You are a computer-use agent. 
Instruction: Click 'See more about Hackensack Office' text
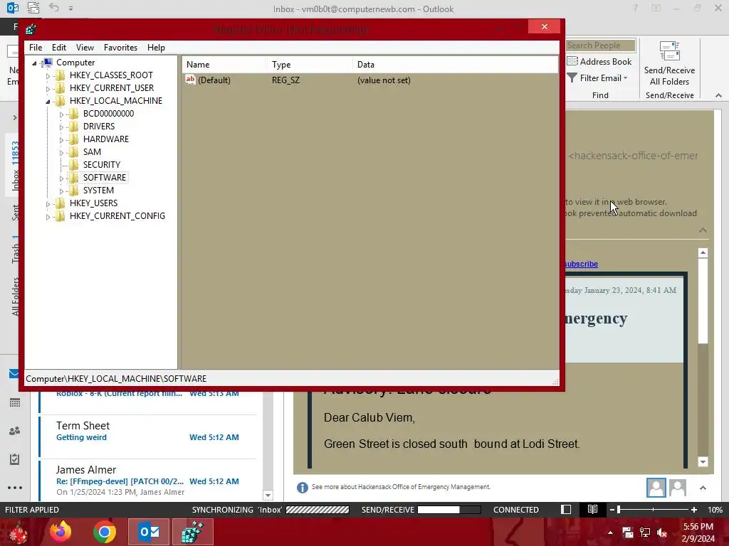pyautogui.click(x=401, y=486)
